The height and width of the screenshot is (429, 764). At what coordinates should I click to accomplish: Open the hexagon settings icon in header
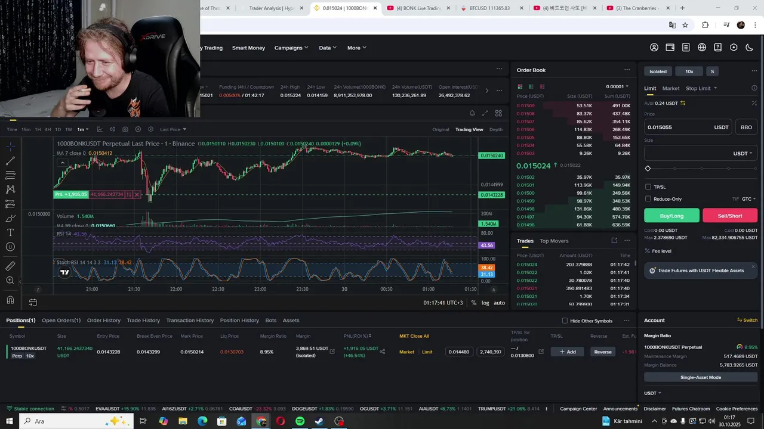pos(734,48)
